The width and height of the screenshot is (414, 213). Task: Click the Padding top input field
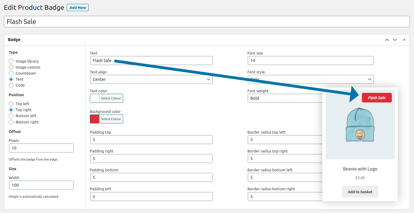click(x=151, y=140)
